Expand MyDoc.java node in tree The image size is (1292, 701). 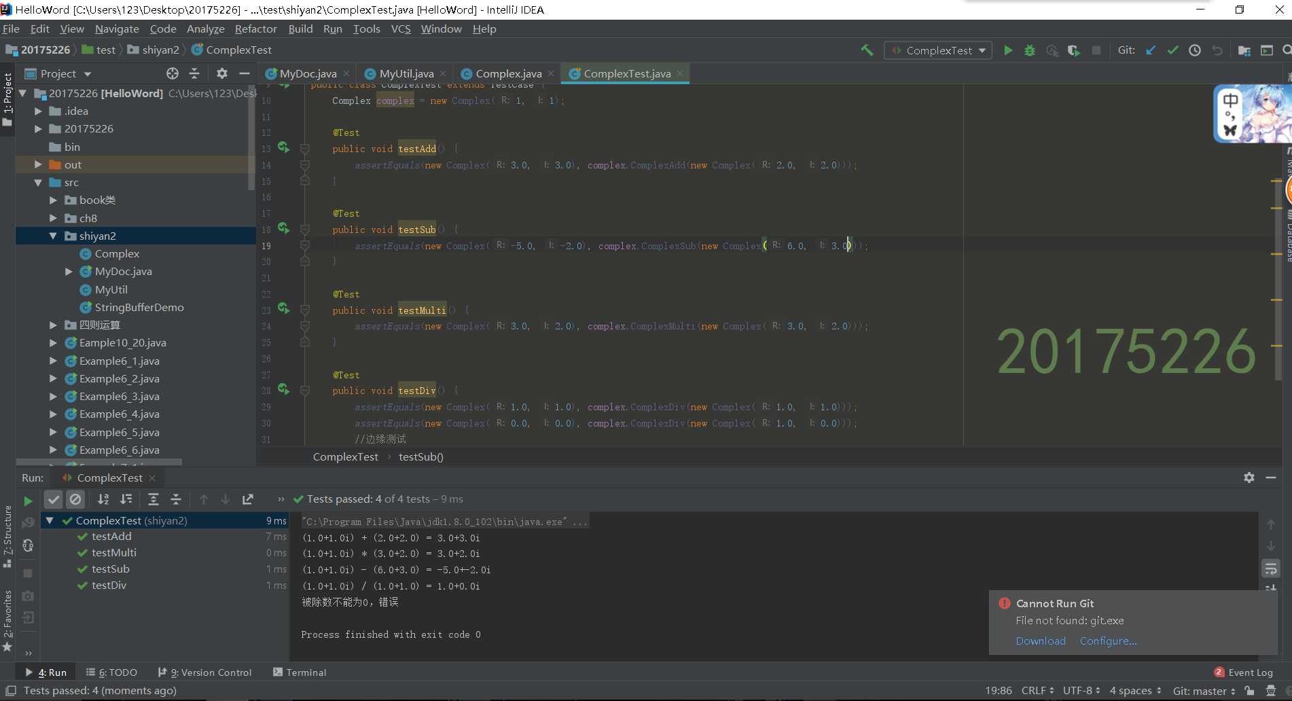pyautogui.click(x=69, y=272)
